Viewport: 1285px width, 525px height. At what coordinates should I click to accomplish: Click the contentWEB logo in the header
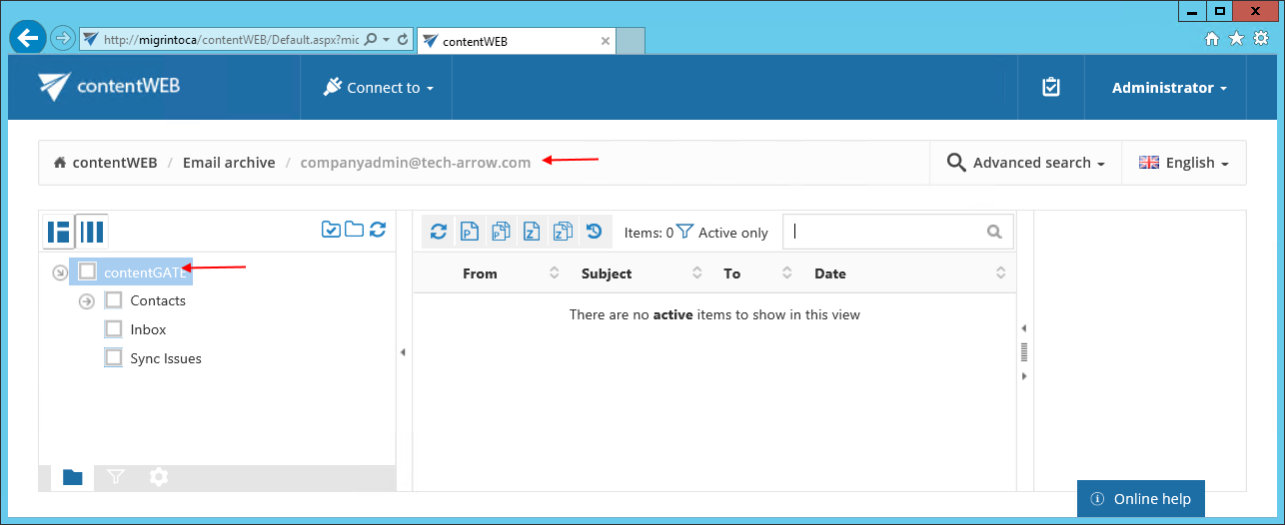pyautogui.click(x=110, y=86)
